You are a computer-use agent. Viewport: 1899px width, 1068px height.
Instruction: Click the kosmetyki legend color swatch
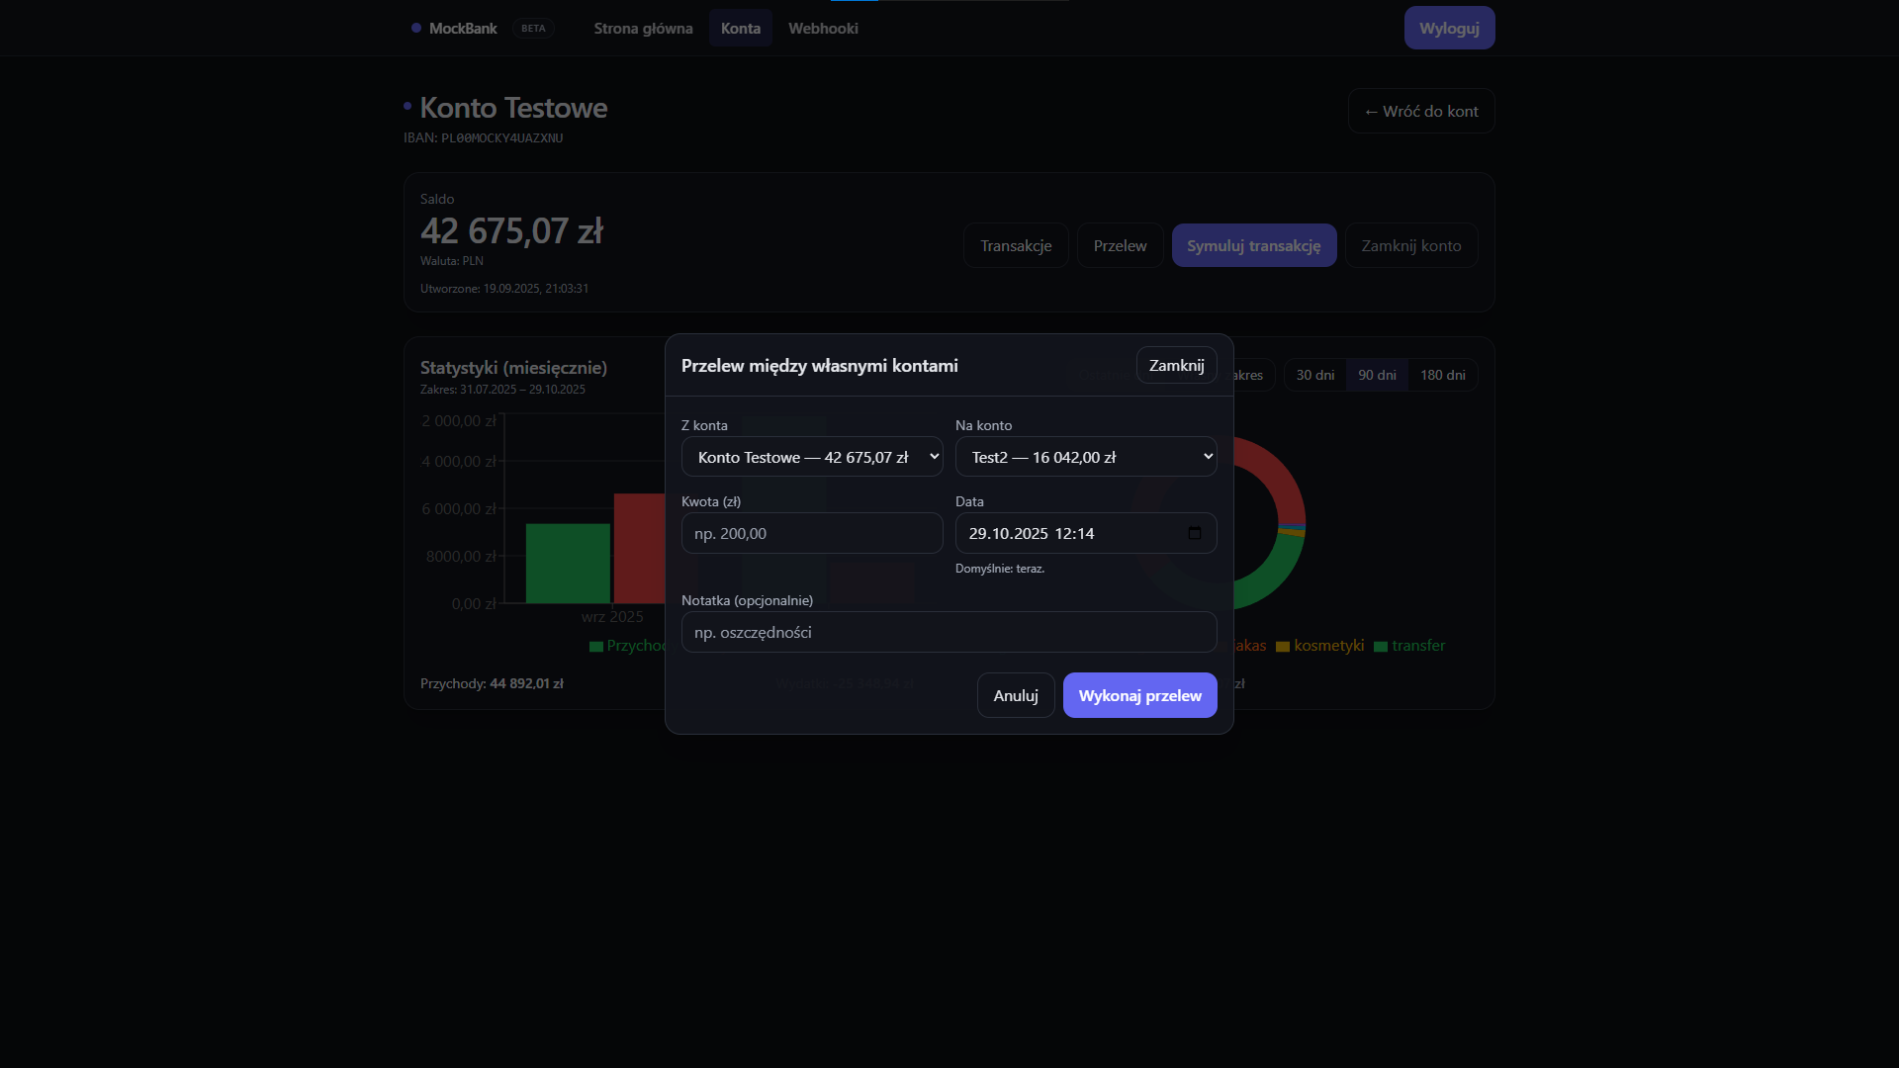point(1283,647)
